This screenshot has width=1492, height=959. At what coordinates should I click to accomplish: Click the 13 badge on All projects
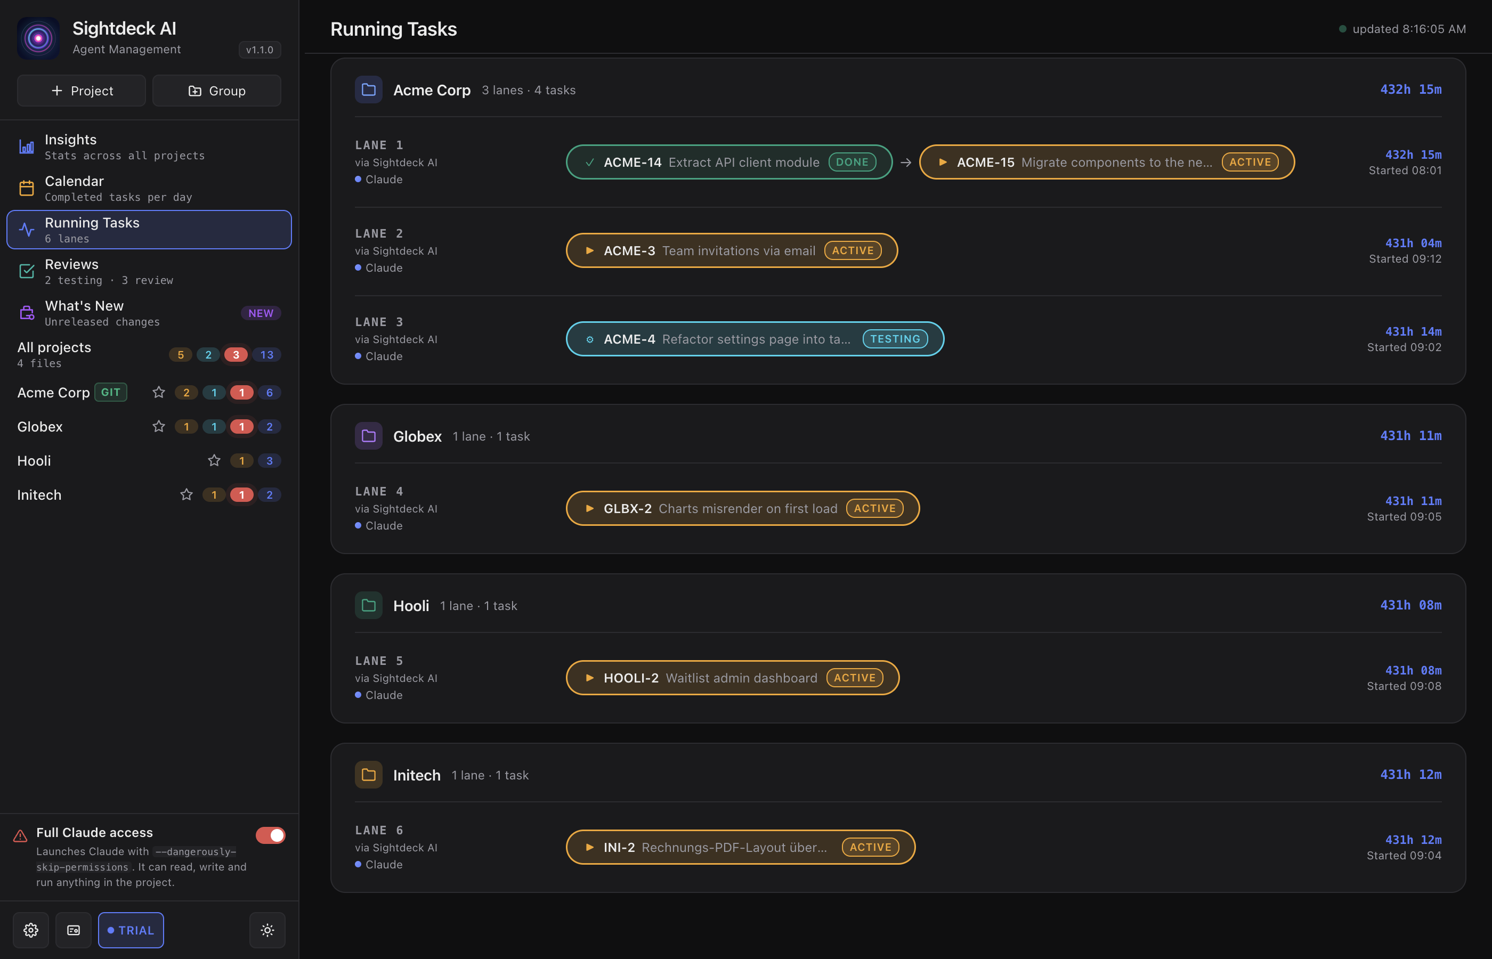click(x=266, y=355)
